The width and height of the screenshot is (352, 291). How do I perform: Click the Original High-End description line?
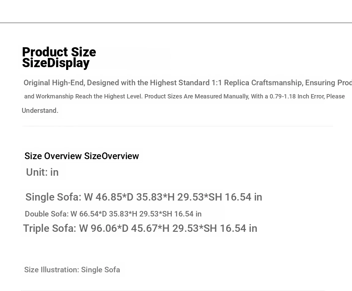(188, 83)
